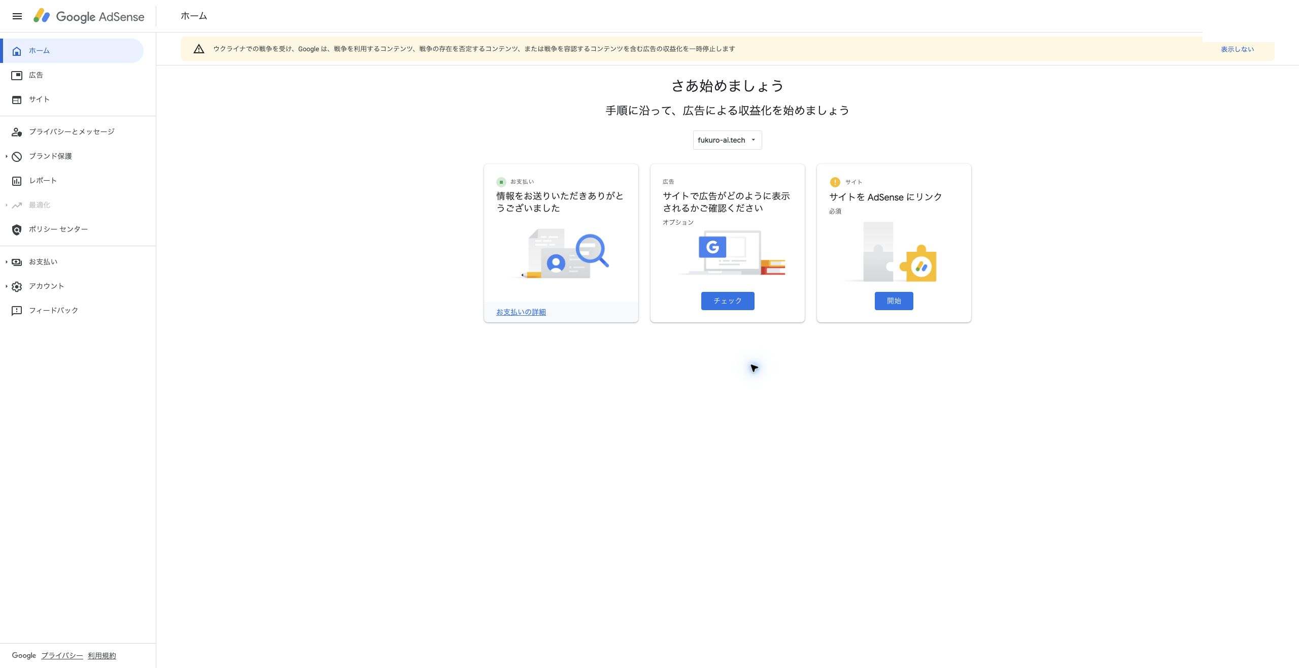
Task: Open ポリシー センター in the sidebar
Action: tap(73, 229)
